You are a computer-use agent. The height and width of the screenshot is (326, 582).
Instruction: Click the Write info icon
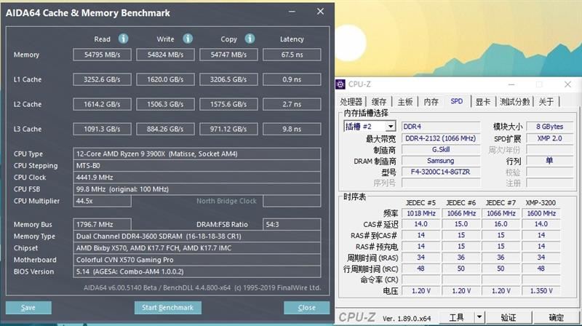[188, 39]
